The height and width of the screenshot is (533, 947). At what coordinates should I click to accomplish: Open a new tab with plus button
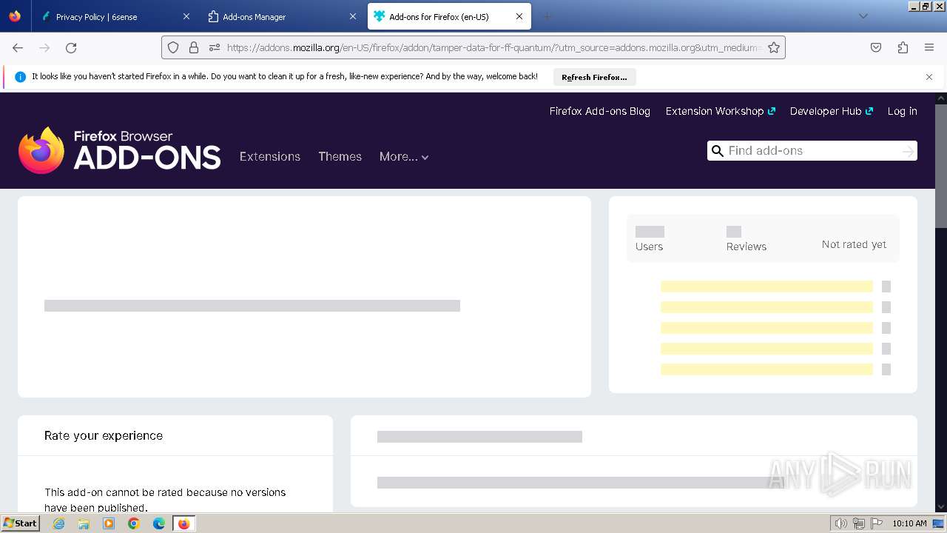[x=547, y=16]
